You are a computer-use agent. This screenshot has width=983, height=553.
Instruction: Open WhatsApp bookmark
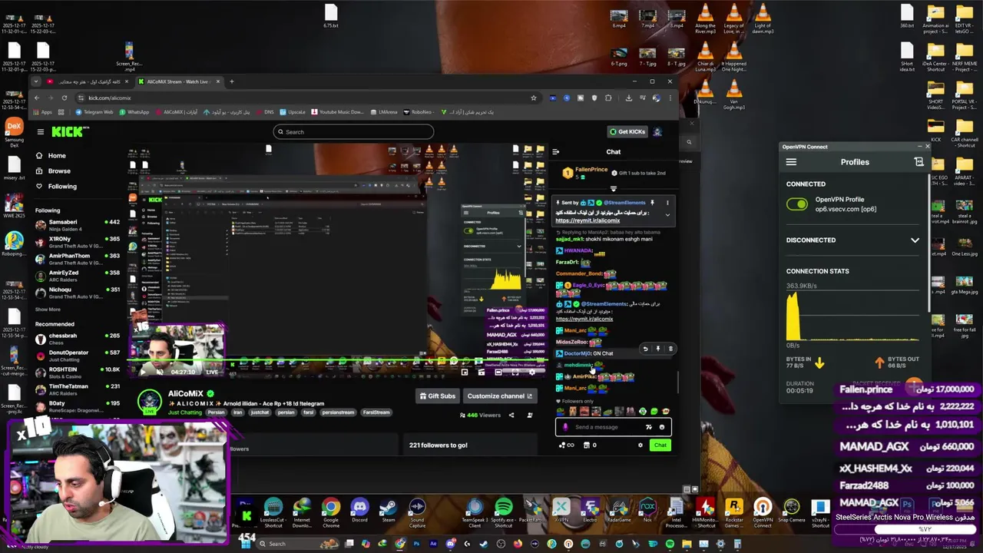(x=134, y=112)
